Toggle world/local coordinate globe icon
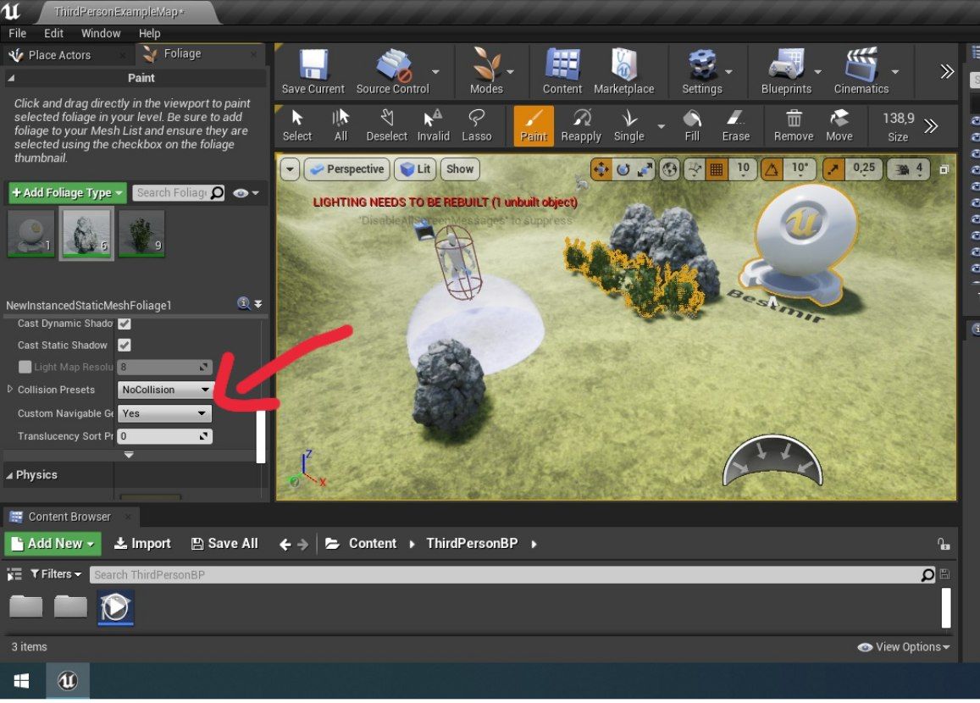Screen dimensions: 980x703 (669, 169)
